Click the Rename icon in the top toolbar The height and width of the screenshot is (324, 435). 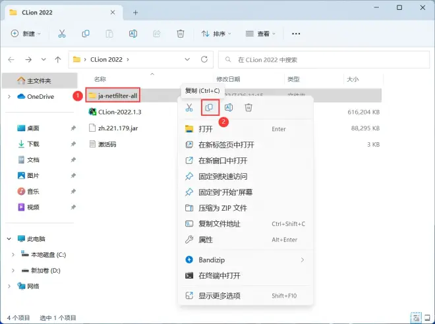(133, 34)
